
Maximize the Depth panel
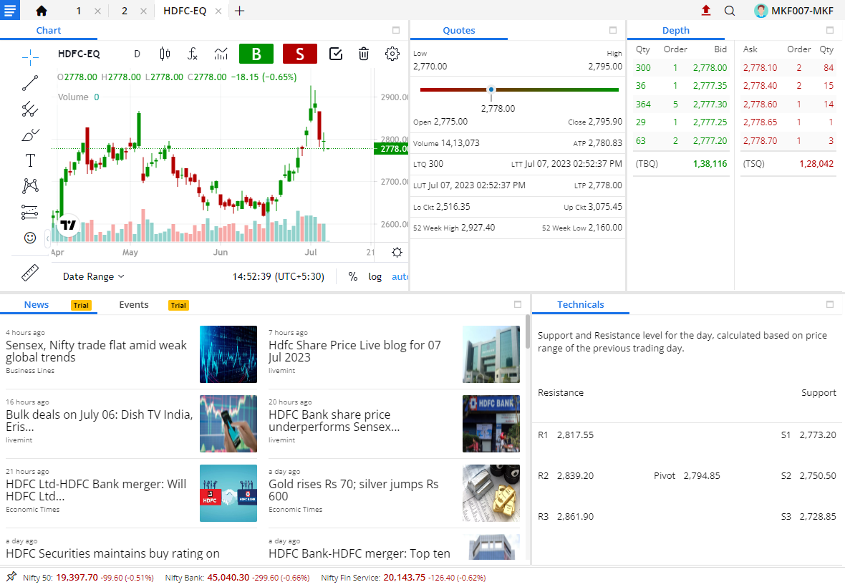point(830,30)
